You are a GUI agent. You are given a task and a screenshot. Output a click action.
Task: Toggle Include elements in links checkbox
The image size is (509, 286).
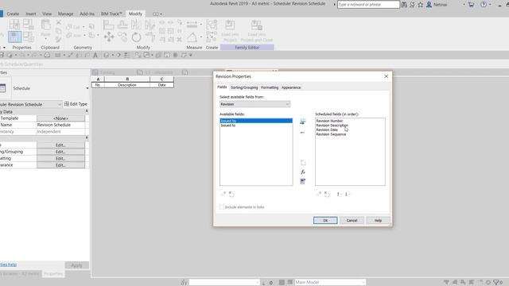tap(222, 207)
